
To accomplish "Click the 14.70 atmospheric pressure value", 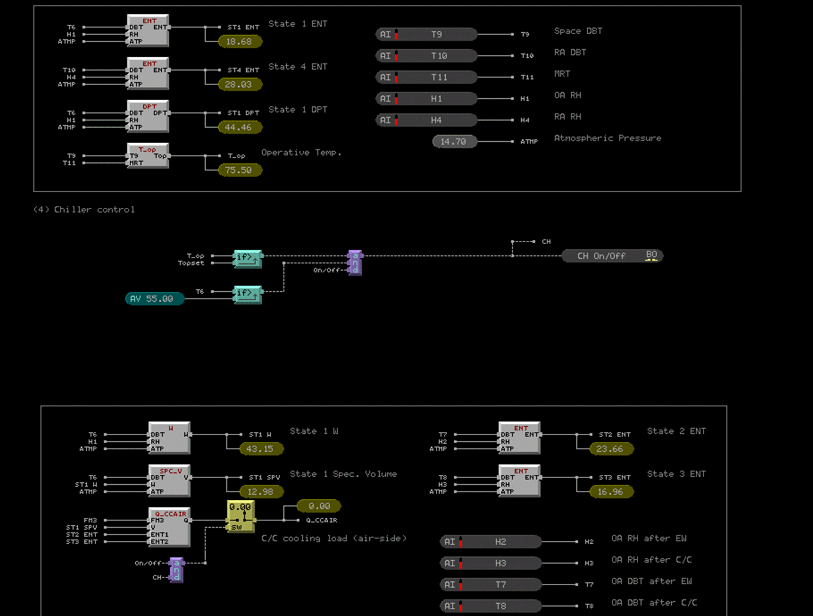I will point(455,142).
